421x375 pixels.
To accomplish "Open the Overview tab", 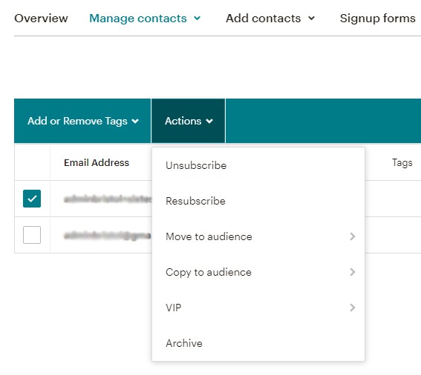I will (x=41, y=19).
